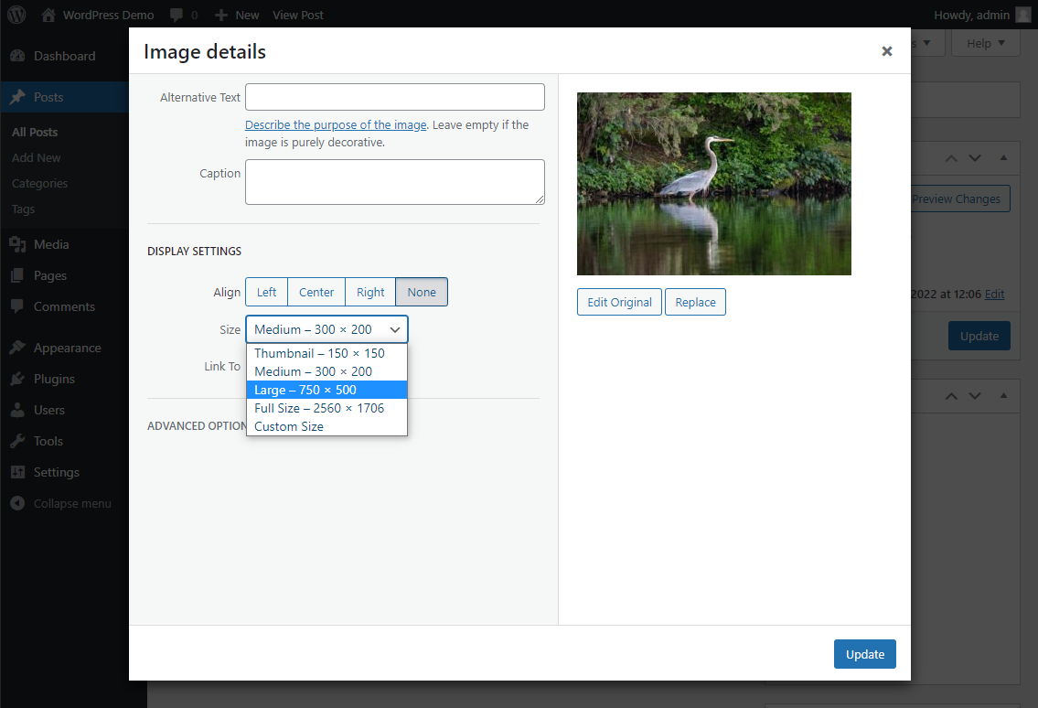Click the Plugins plug icon
Screen dimensions: 1038x708
[x=18, y=379]
